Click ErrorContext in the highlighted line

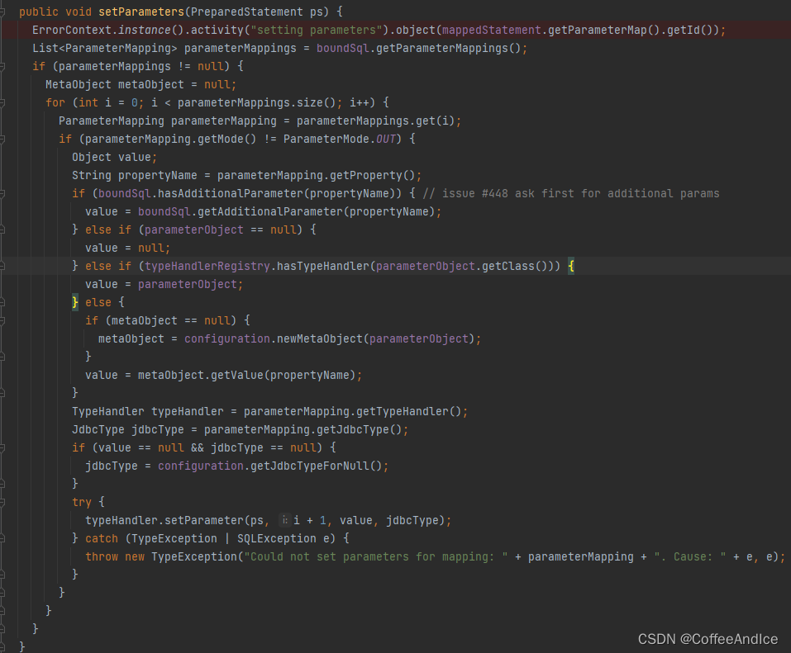point(72,31)
